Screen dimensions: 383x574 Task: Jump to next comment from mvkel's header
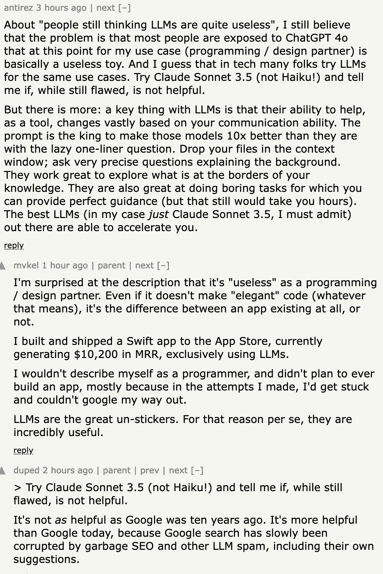click(x=144, y=266)
